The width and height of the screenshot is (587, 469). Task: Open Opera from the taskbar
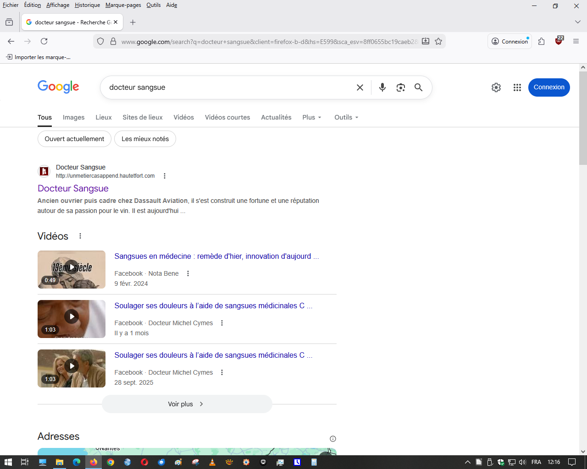(144, 462)
